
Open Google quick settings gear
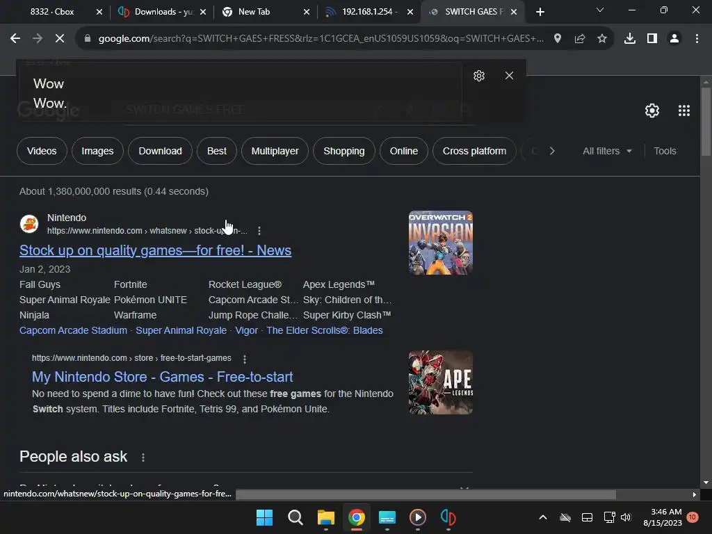pos(652,111)
